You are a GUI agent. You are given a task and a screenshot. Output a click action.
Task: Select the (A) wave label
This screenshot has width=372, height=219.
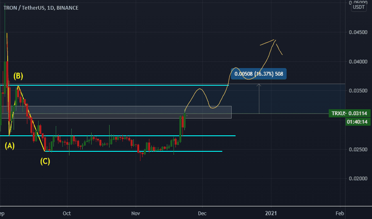coord(10,146)
